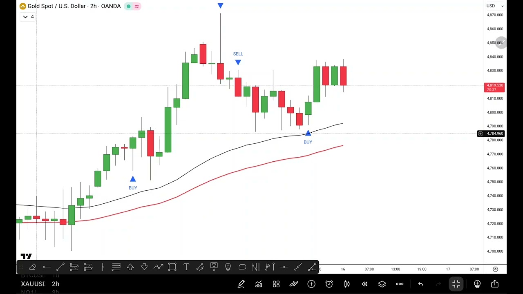Select the Path polyline drawing tool

point(158,267)
